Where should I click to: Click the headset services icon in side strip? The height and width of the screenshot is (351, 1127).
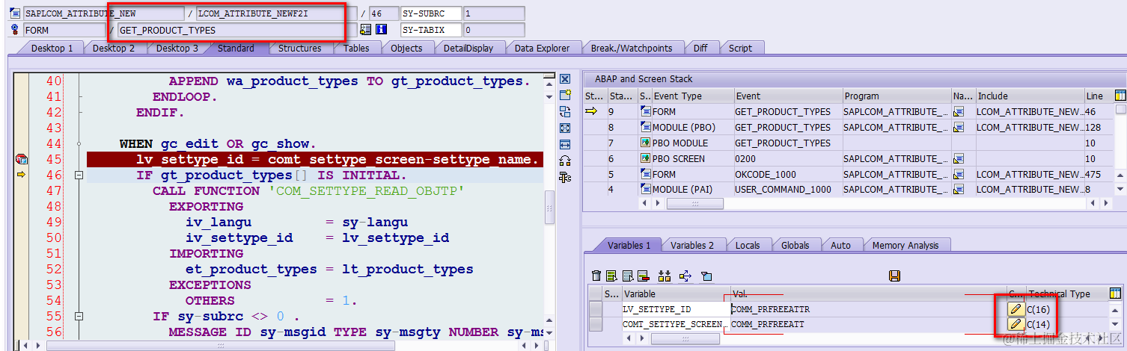pos(565,161)
